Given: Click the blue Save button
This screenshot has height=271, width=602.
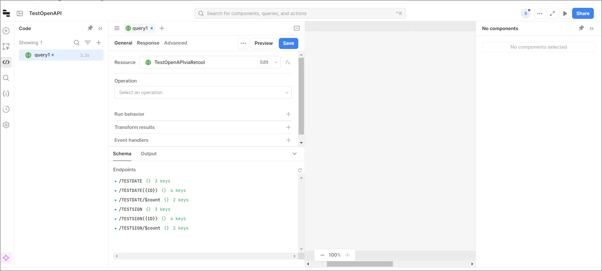Looking at the screenshot, I should pyautogui.click(x=288, y=43).
